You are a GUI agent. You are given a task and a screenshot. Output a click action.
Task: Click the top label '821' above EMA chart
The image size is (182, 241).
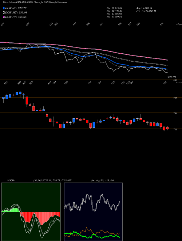point(3,24)
